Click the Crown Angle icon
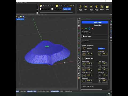Image resolution: width=128 pixels, height=96 pixels. pyautogui.click(x=99, y=64)
